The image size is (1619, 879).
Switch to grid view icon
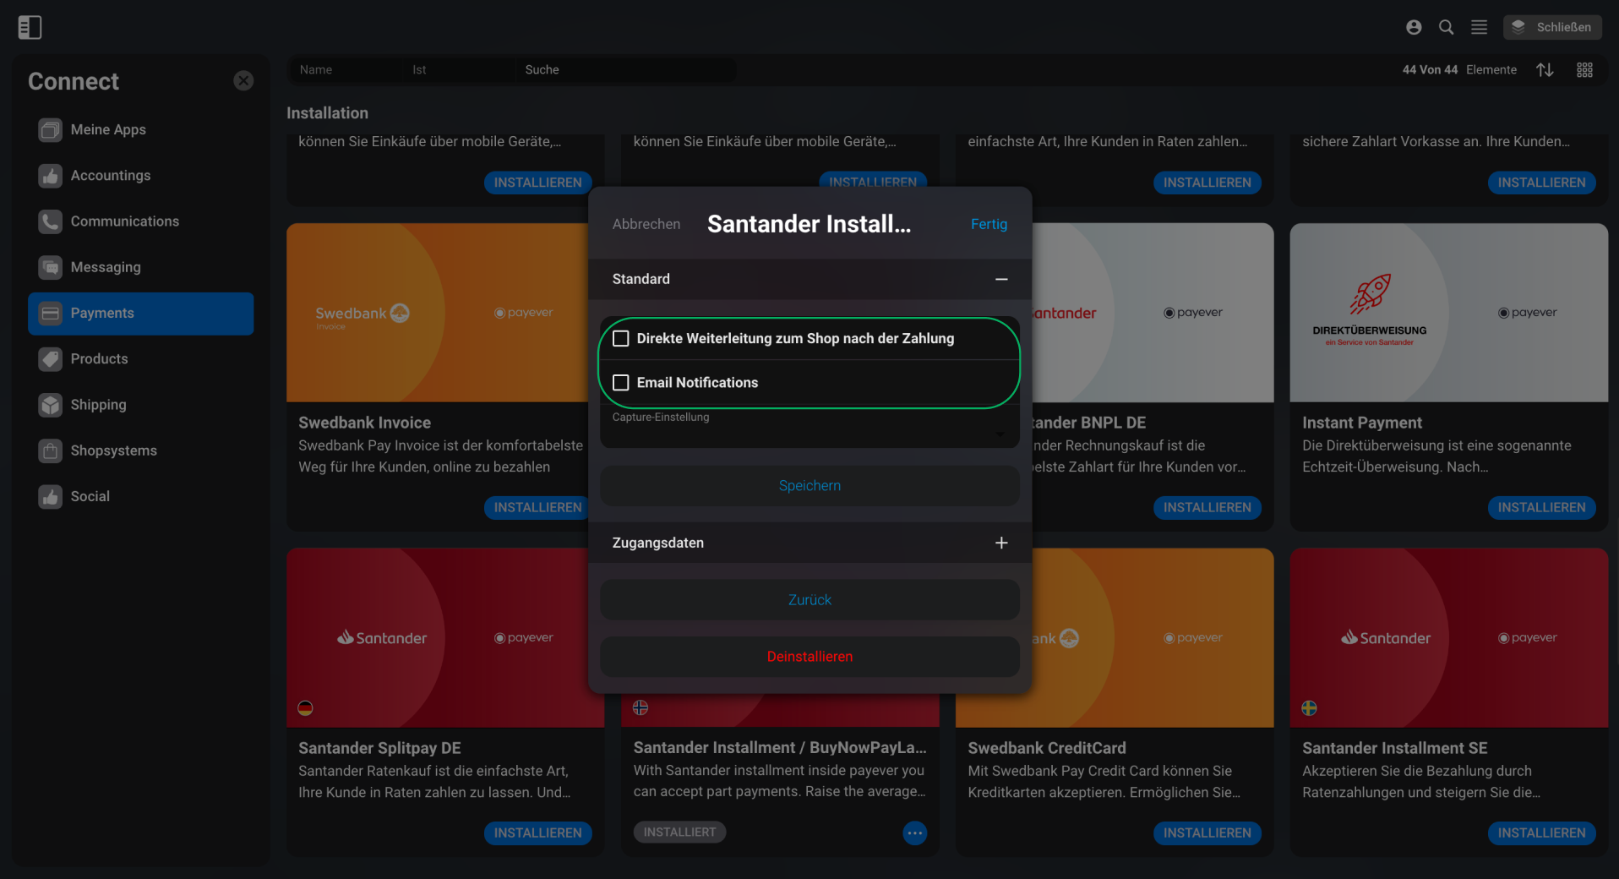[1584, 70]
